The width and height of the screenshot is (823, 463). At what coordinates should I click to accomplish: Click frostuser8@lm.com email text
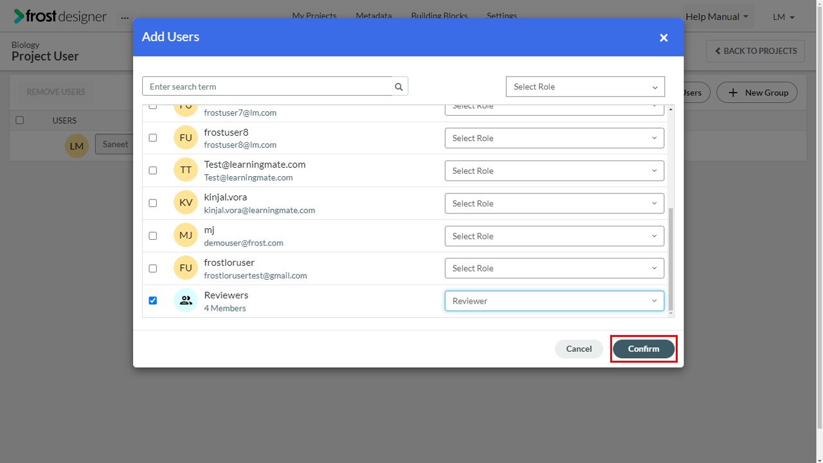click(x=240, y=145)
